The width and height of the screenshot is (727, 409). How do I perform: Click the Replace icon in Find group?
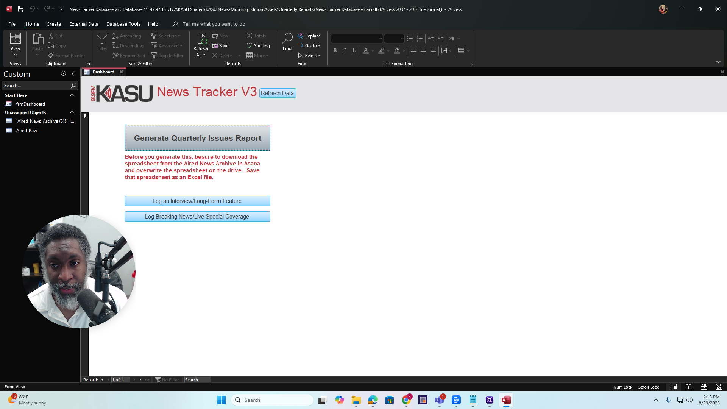(x=300, y=36)
